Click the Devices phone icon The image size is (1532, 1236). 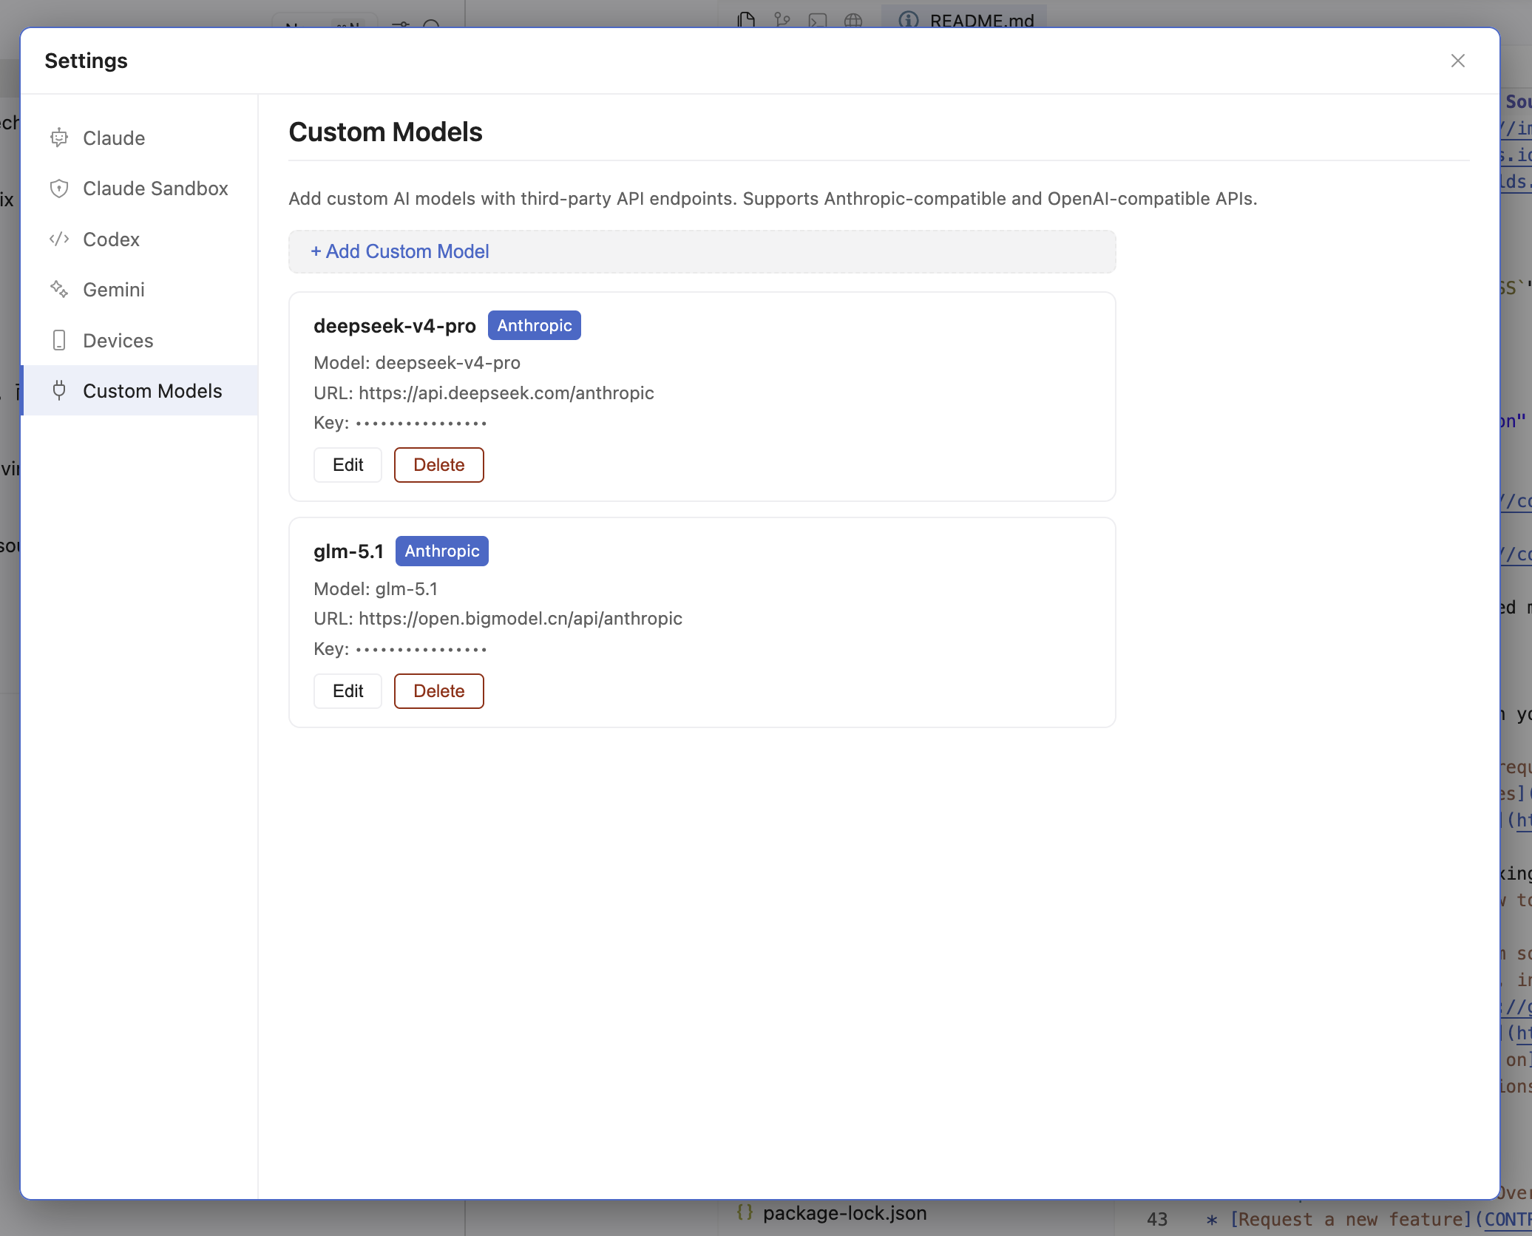(59, 341)
